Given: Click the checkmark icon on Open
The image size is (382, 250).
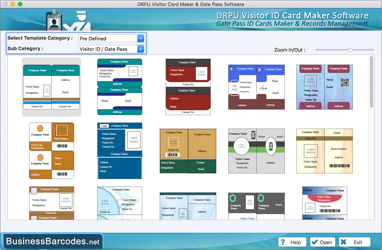Looking at the screenshot, I should click(315, 242).
